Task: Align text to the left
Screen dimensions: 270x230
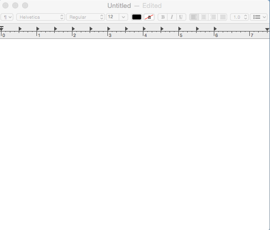Action: click(194, 17)
